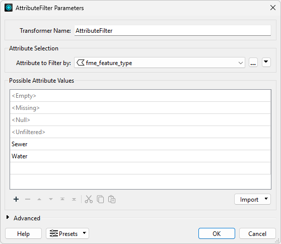Open the Import dropdown arrow
Screen dimensions: 281x244
coord(266,199)
